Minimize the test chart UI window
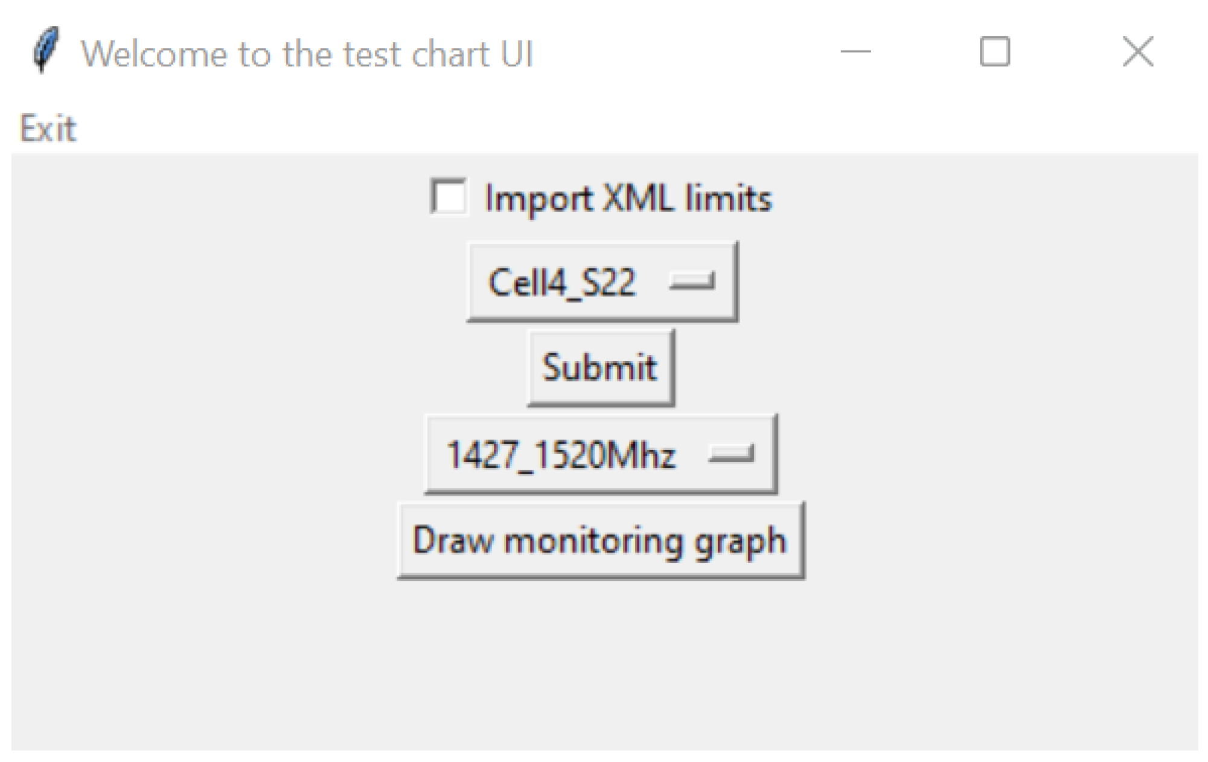Viewport: 1208px width, 762px height. pos(855,52)
